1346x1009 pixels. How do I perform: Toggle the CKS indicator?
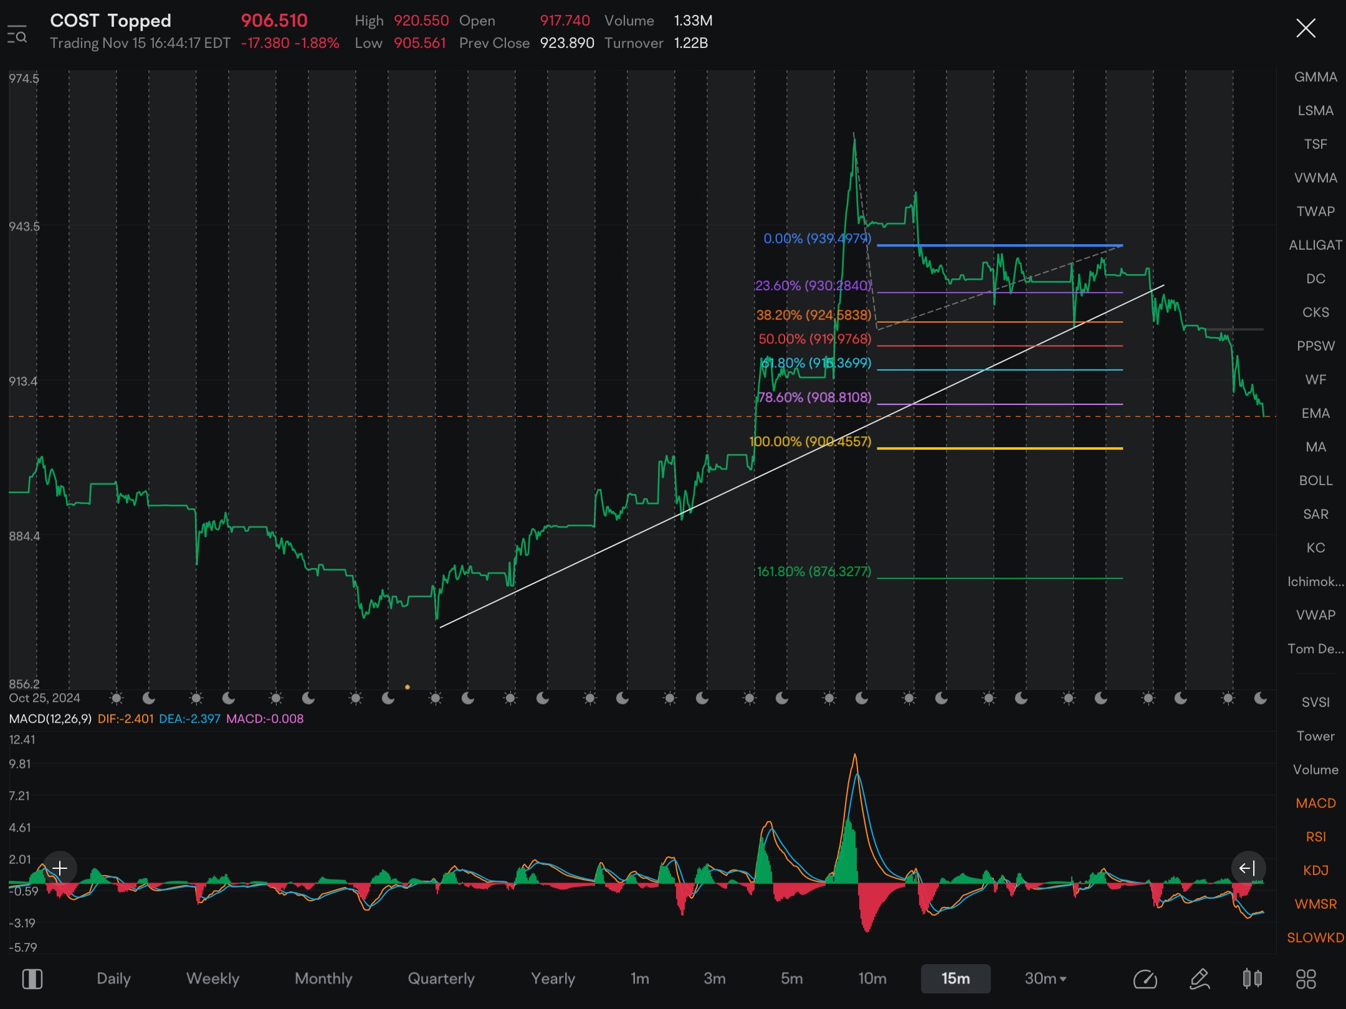(1315, 313)
